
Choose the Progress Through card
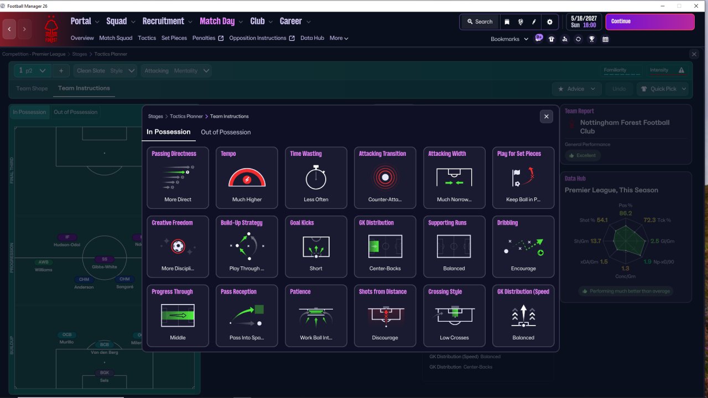pos(178,316)
